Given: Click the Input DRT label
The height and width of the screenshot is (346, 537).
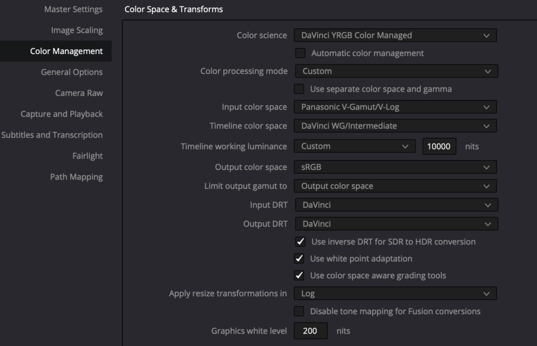Looking at the screenshot, I should coord(268,205).
